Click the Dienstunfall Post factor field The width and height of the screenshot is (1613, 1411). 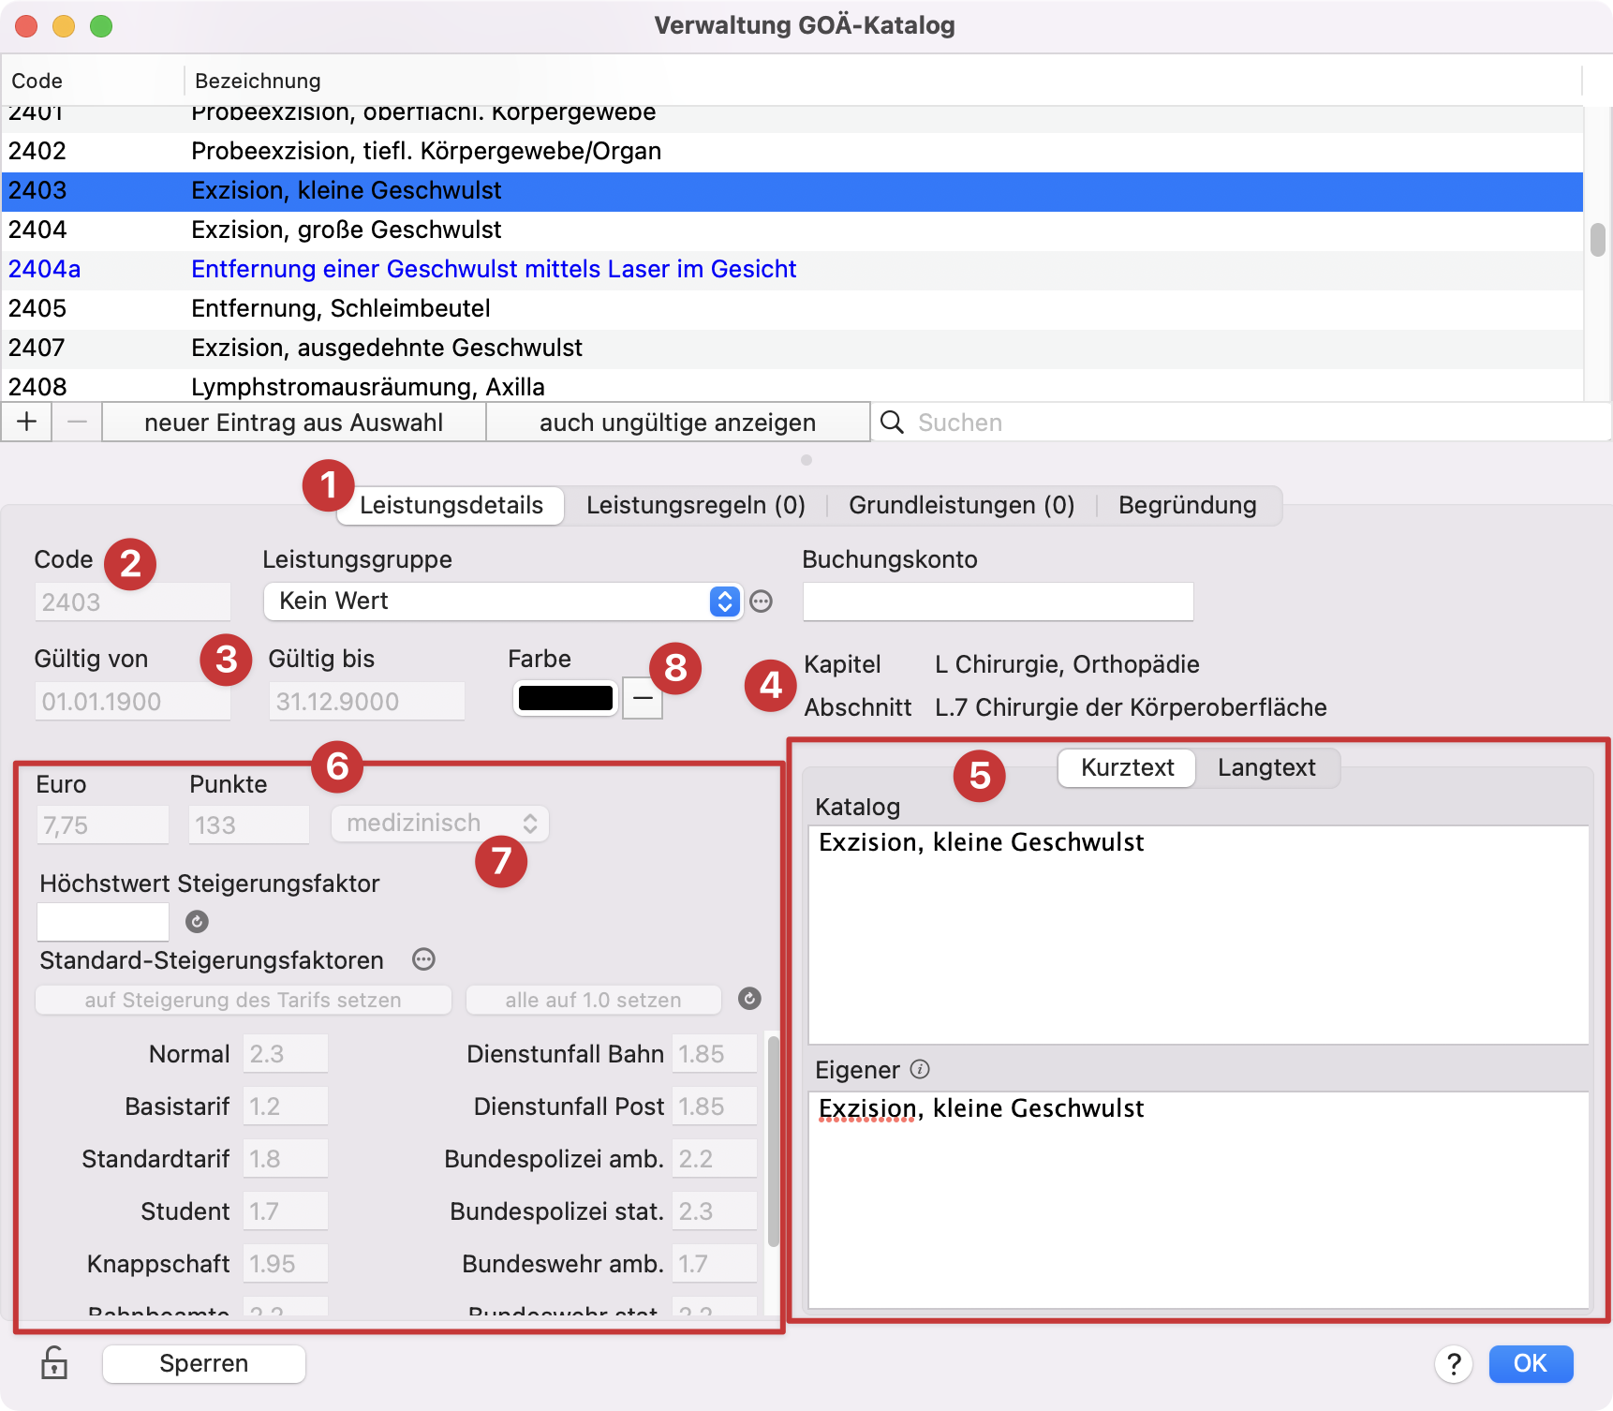click(x=715, y=1107)
